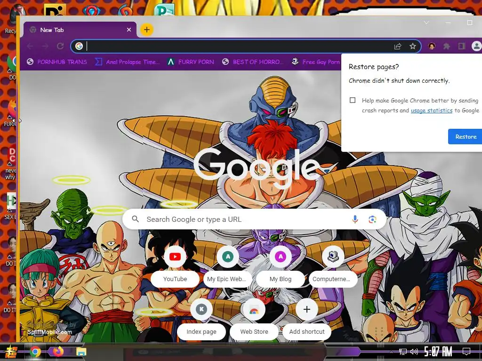Open the Computerne... shortcut
The width and height of the screenshot is (482, 361).
333,267
